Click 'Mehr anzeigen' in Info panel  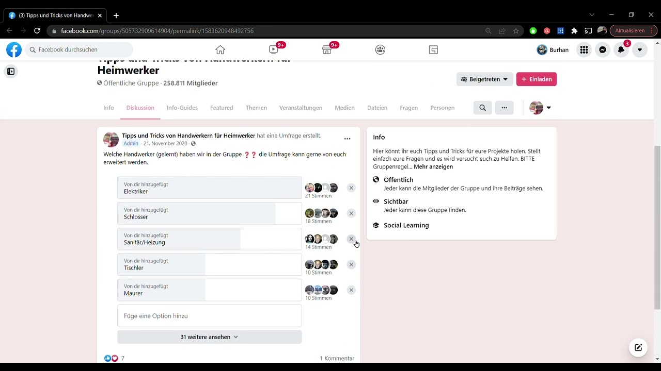click(x=433, y=167)
